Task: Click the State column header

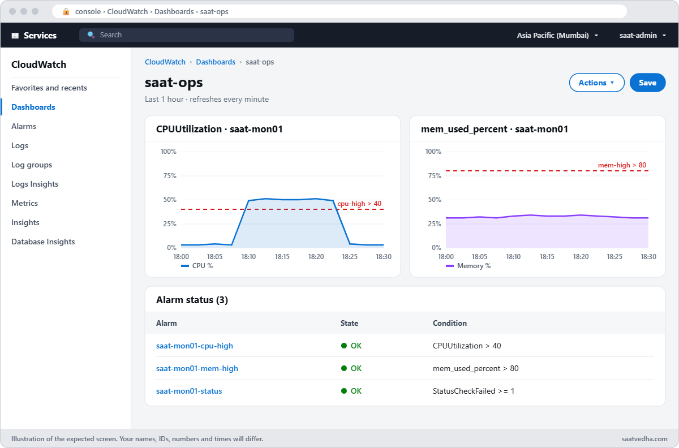Action: pos(349,323)
